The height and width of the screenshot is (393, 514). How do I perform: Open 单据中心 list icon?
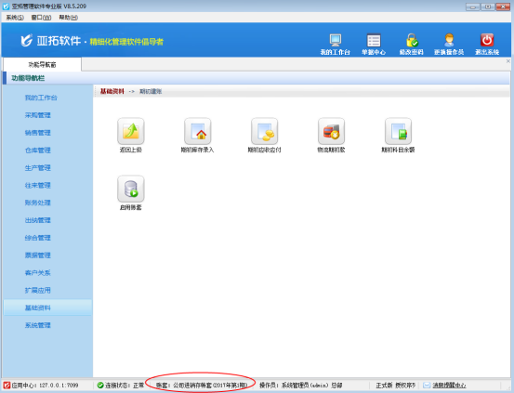[x=374, y=40]
